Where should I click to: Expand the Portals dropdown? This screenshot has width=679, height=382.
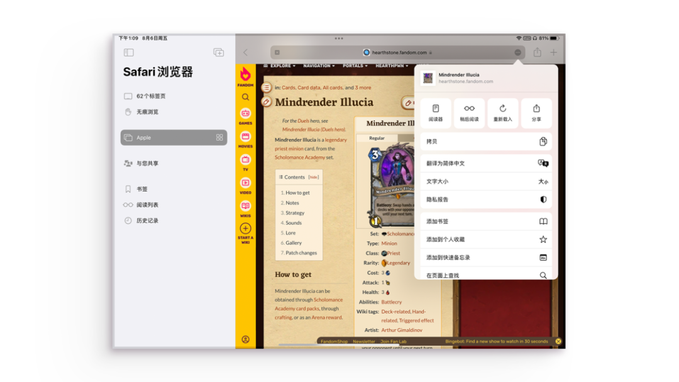(355, 66)
